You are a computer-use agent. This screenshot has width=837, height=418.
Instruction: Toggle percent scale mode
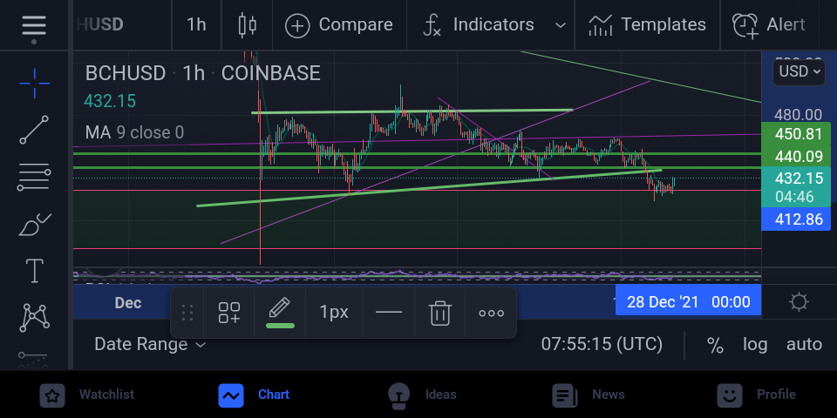(x=715, y=345)
